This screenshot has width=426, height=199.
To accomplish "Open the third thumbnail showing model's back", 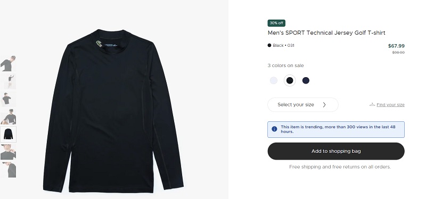I will point(8,99).
